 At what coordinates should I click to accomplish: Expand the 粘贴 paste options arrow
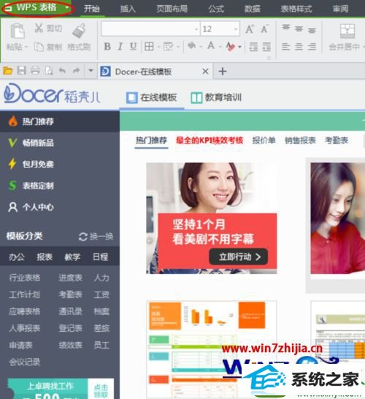26,47
